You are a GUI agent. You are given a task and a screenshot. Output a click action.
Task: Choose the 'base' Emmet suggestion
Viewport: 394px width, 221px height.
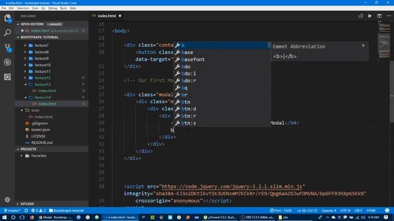[x=222, y=52]
